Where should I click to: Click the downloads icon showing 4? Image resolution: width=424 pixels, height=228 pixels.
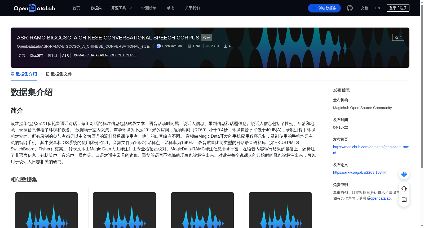[x=226, y=46]
